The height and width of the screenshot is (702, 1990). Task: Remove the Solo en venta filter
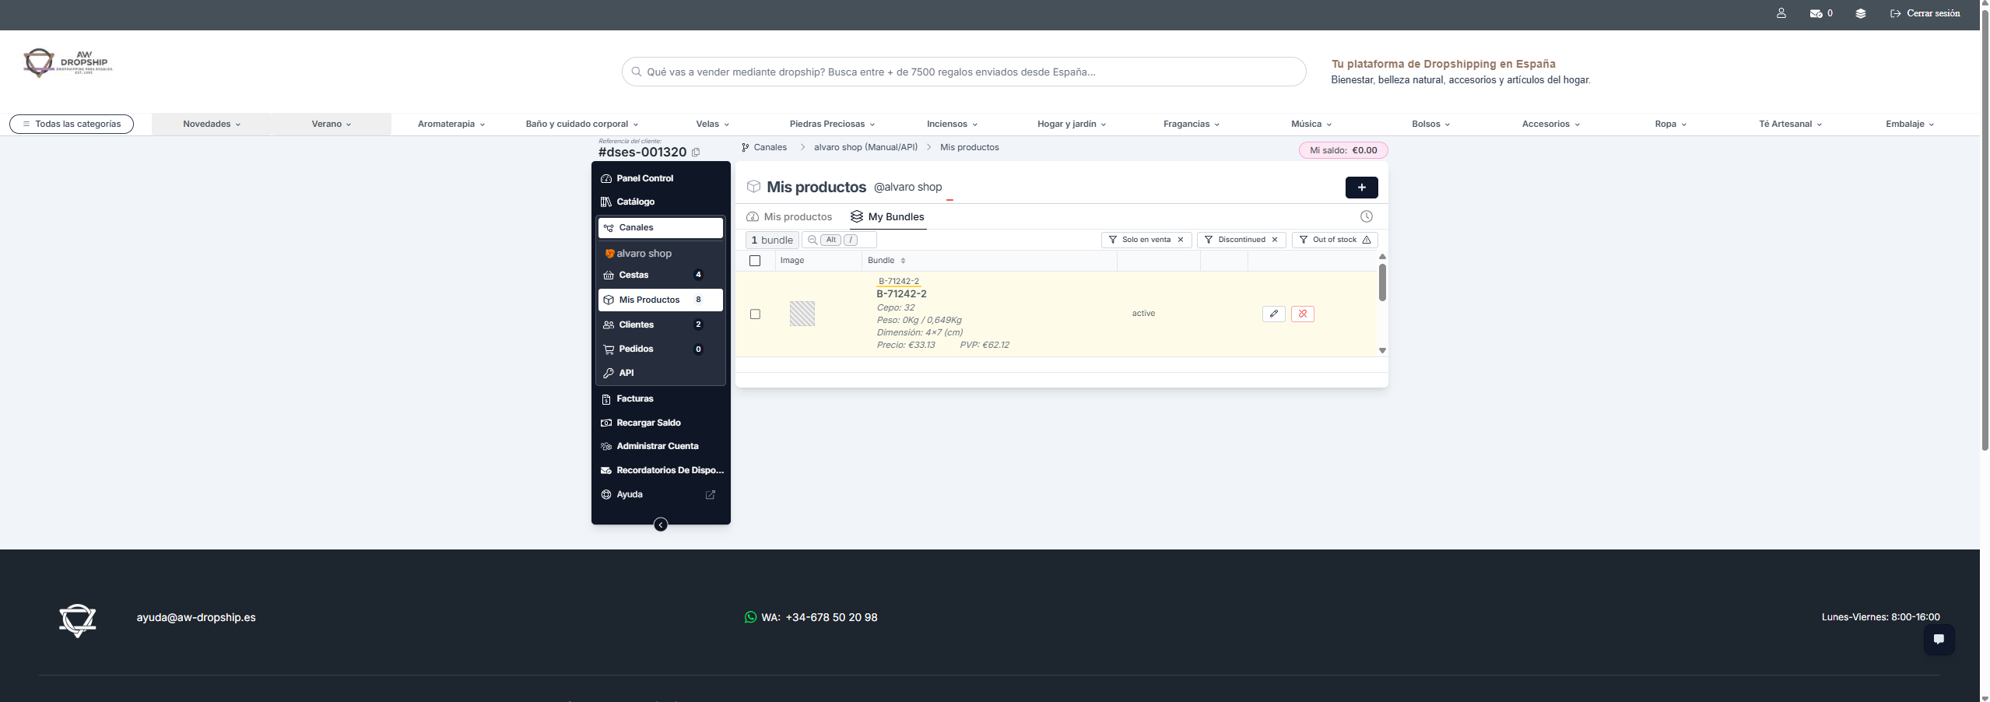coord(1181,240)
